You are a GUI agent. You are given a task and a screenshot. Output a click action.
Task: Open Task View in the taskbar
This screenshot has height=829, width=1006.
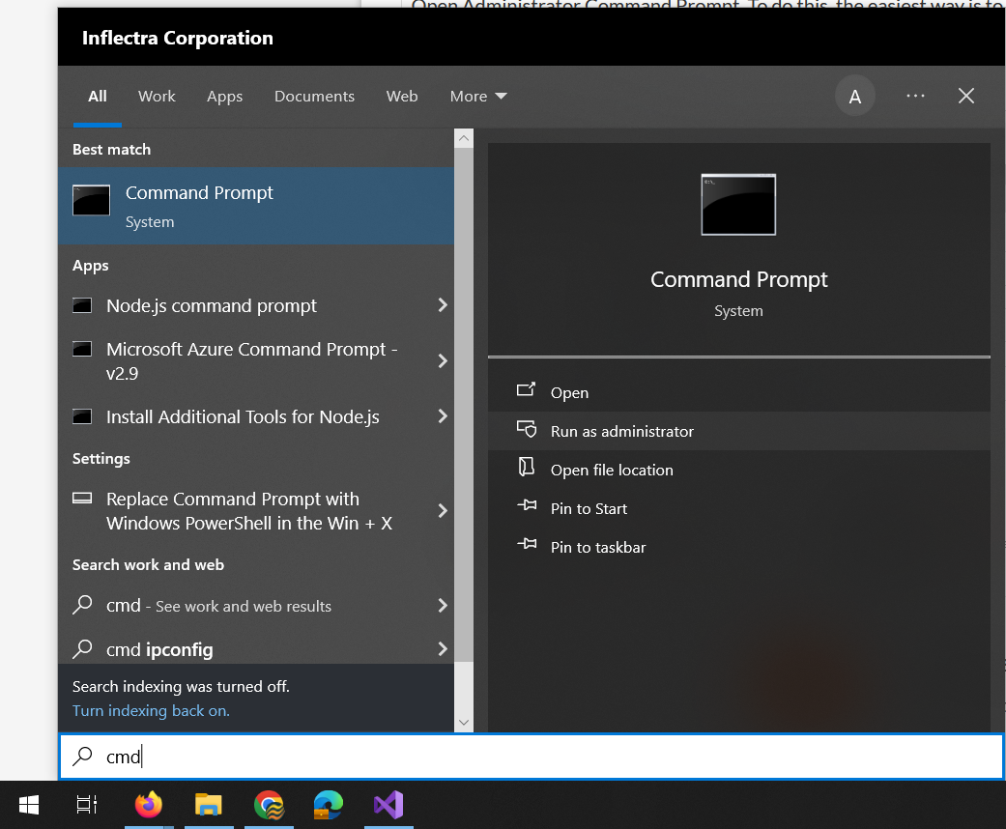tap(87, 805)
